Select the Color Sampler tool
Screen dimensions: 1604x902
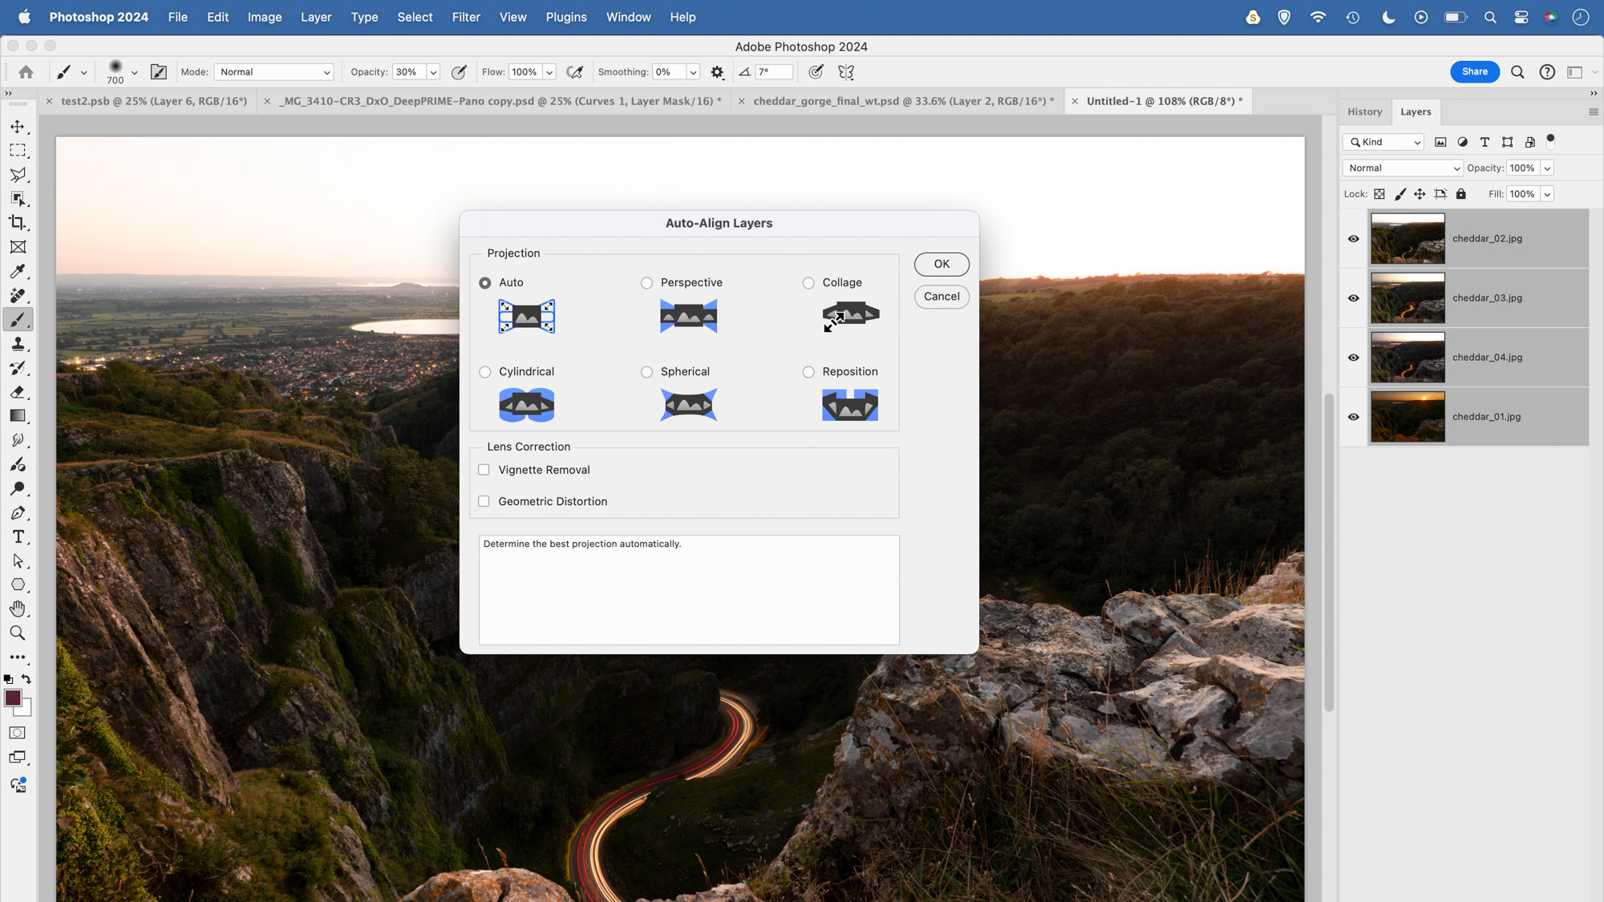(17, 272)
